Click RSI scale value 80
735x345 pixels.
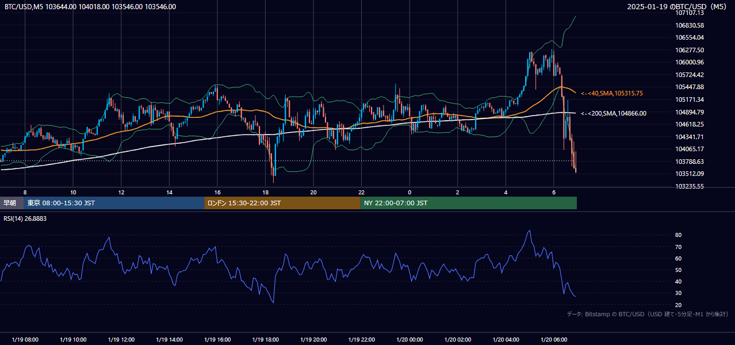pyautogui.click(x=678, y=235)
